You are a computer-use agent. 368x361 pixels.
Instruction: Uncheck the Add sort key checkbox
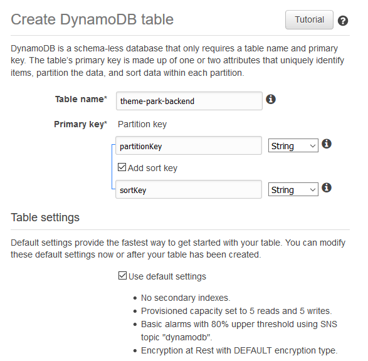point(122,167)
